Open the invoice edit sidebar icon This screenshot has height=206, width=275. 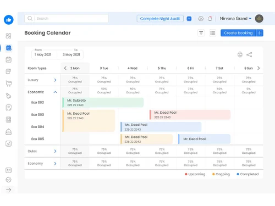pos(9,108)
